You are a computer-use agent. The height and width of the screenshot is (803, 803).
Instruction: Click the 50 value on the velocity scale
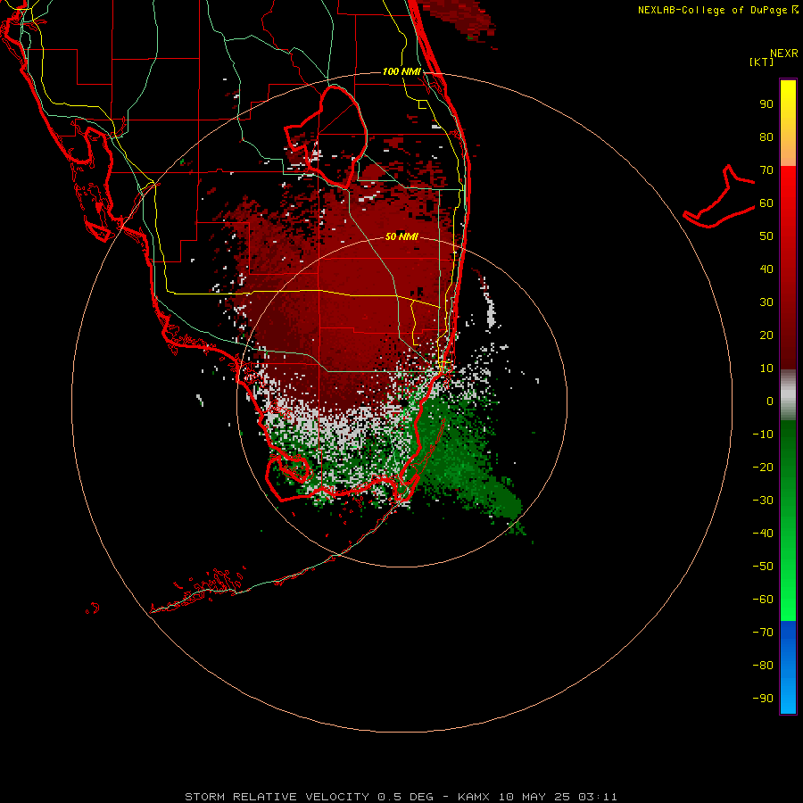click(766, 236)
